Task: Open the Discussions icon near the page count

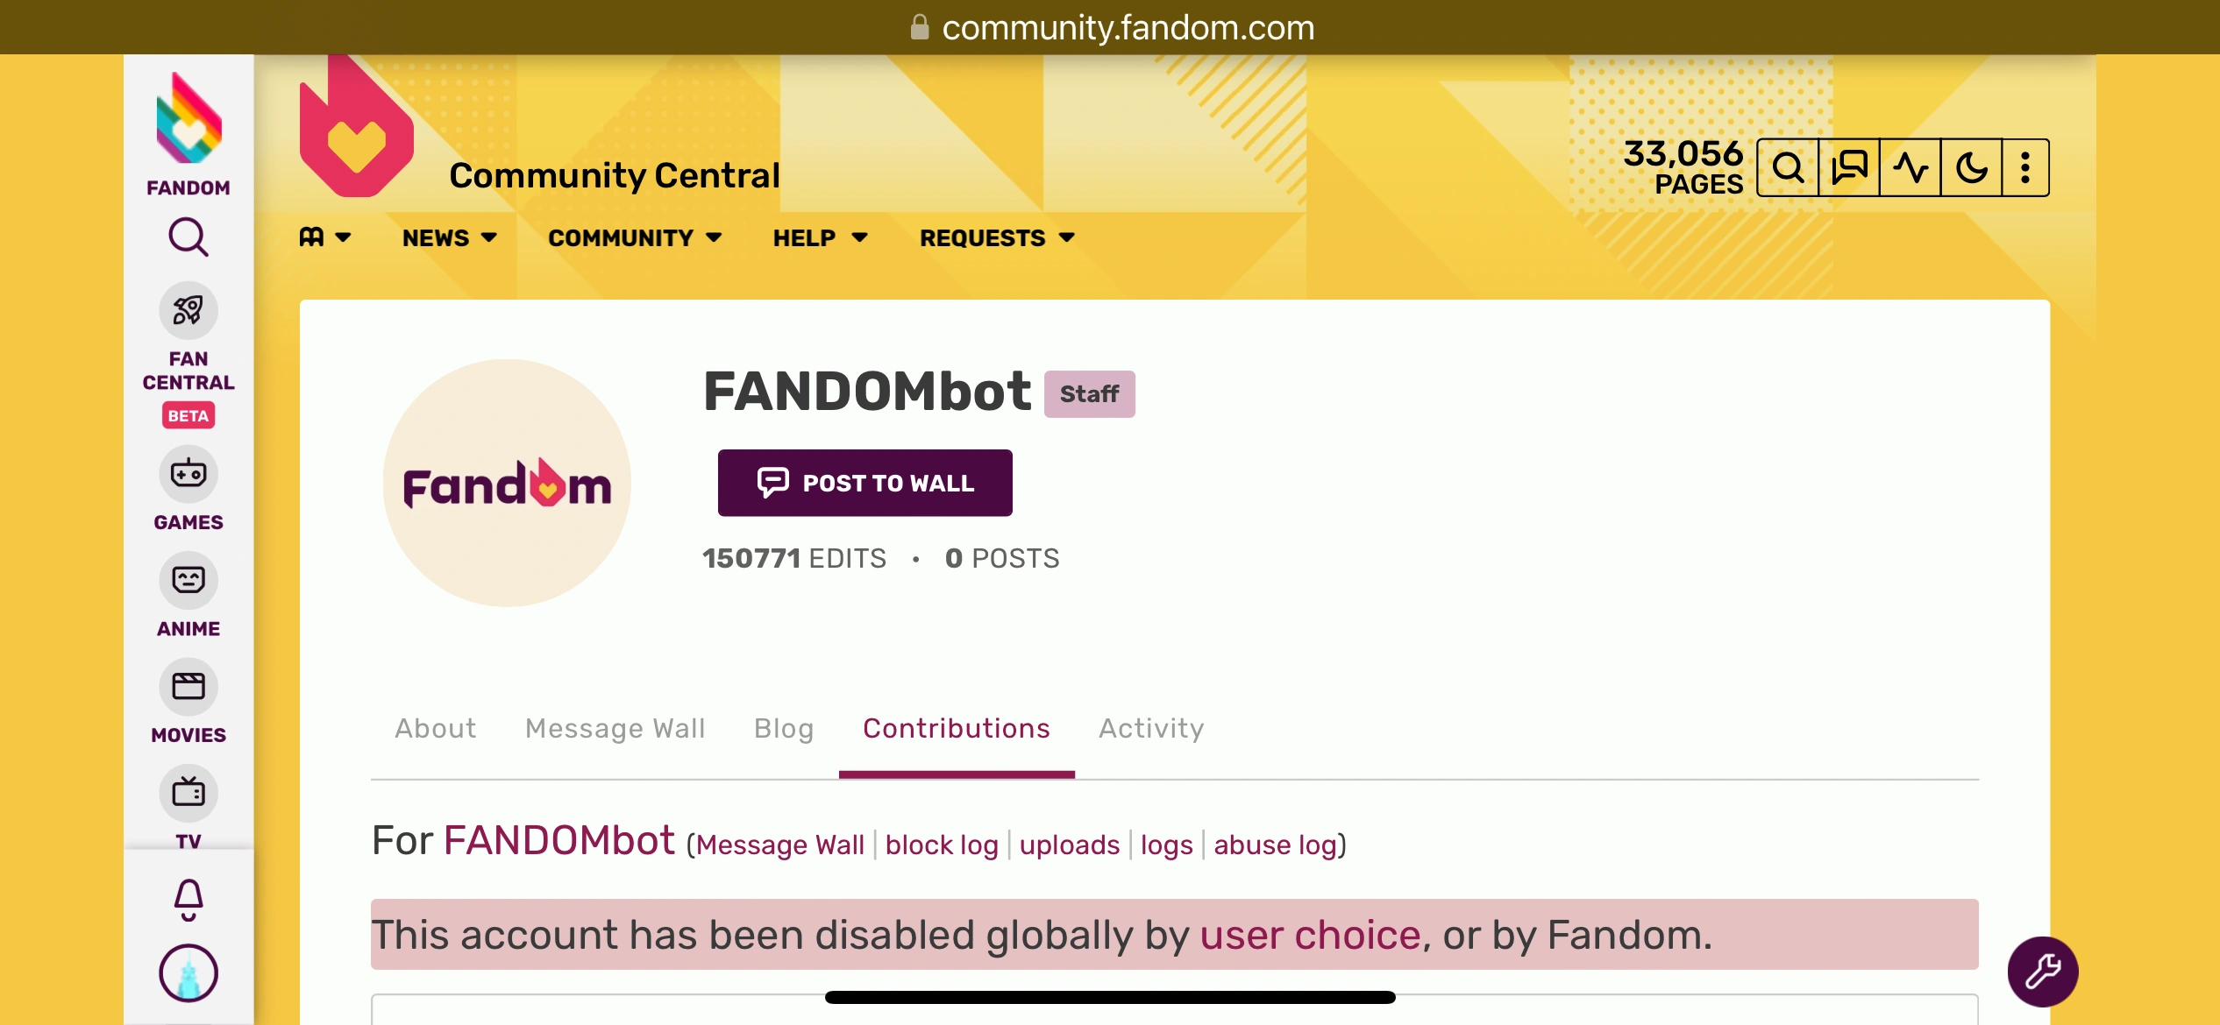Action: pyautogui.click(x=1849, y=166)
